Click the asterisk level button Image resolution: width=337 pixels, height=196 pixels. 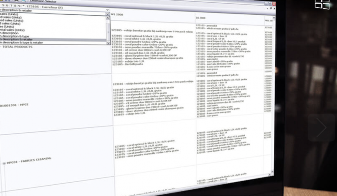[23, 6]
